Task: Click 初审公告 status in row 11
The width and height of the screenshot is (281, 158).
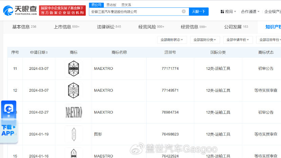Action: click(x=266, y=68)
